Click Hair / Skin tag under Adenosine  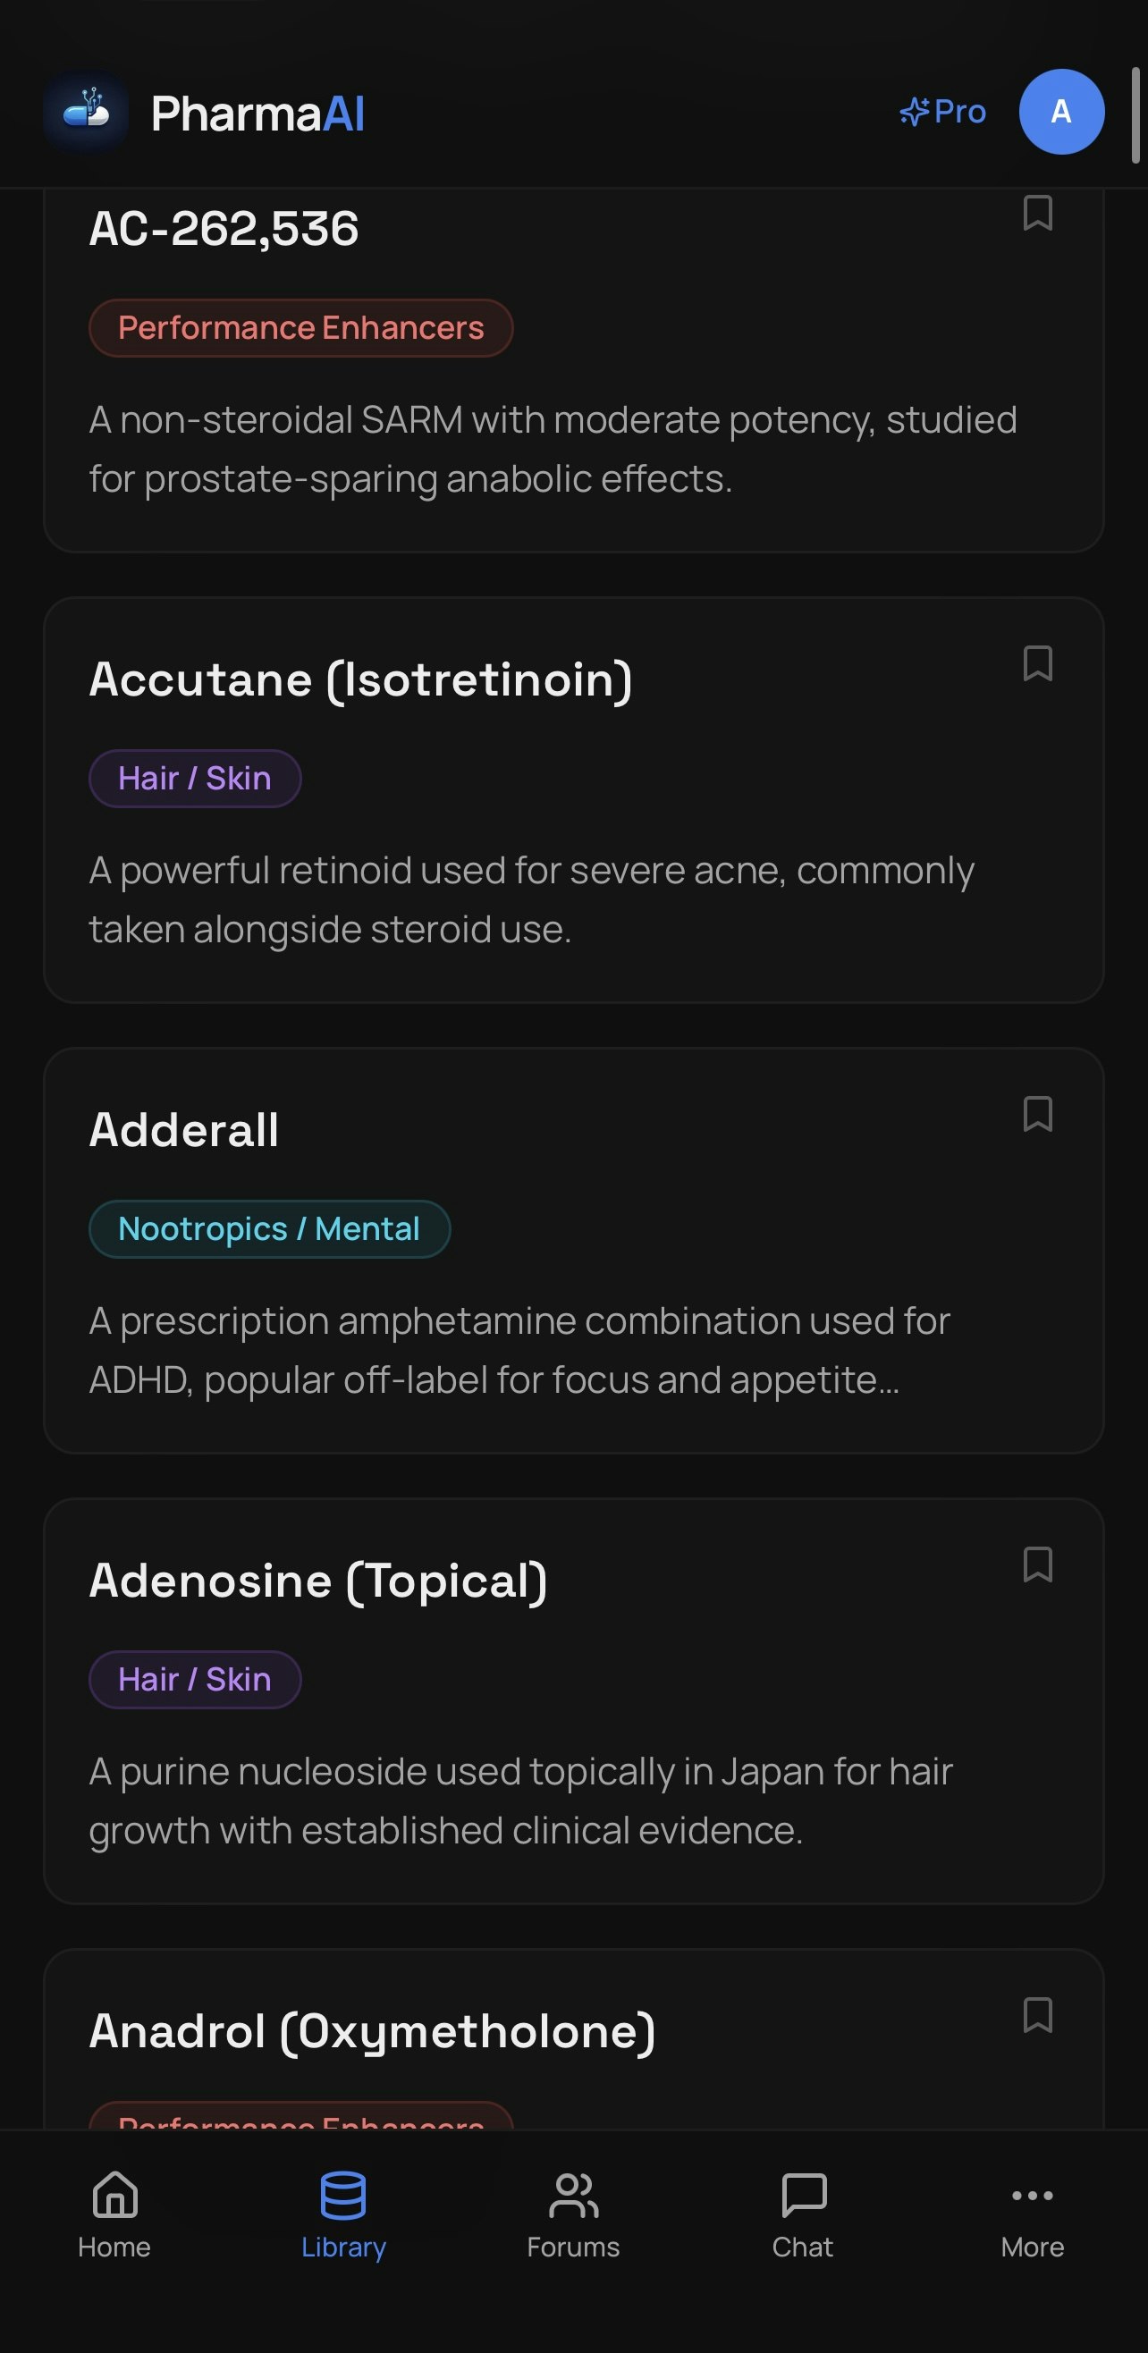click(195, 1679)
